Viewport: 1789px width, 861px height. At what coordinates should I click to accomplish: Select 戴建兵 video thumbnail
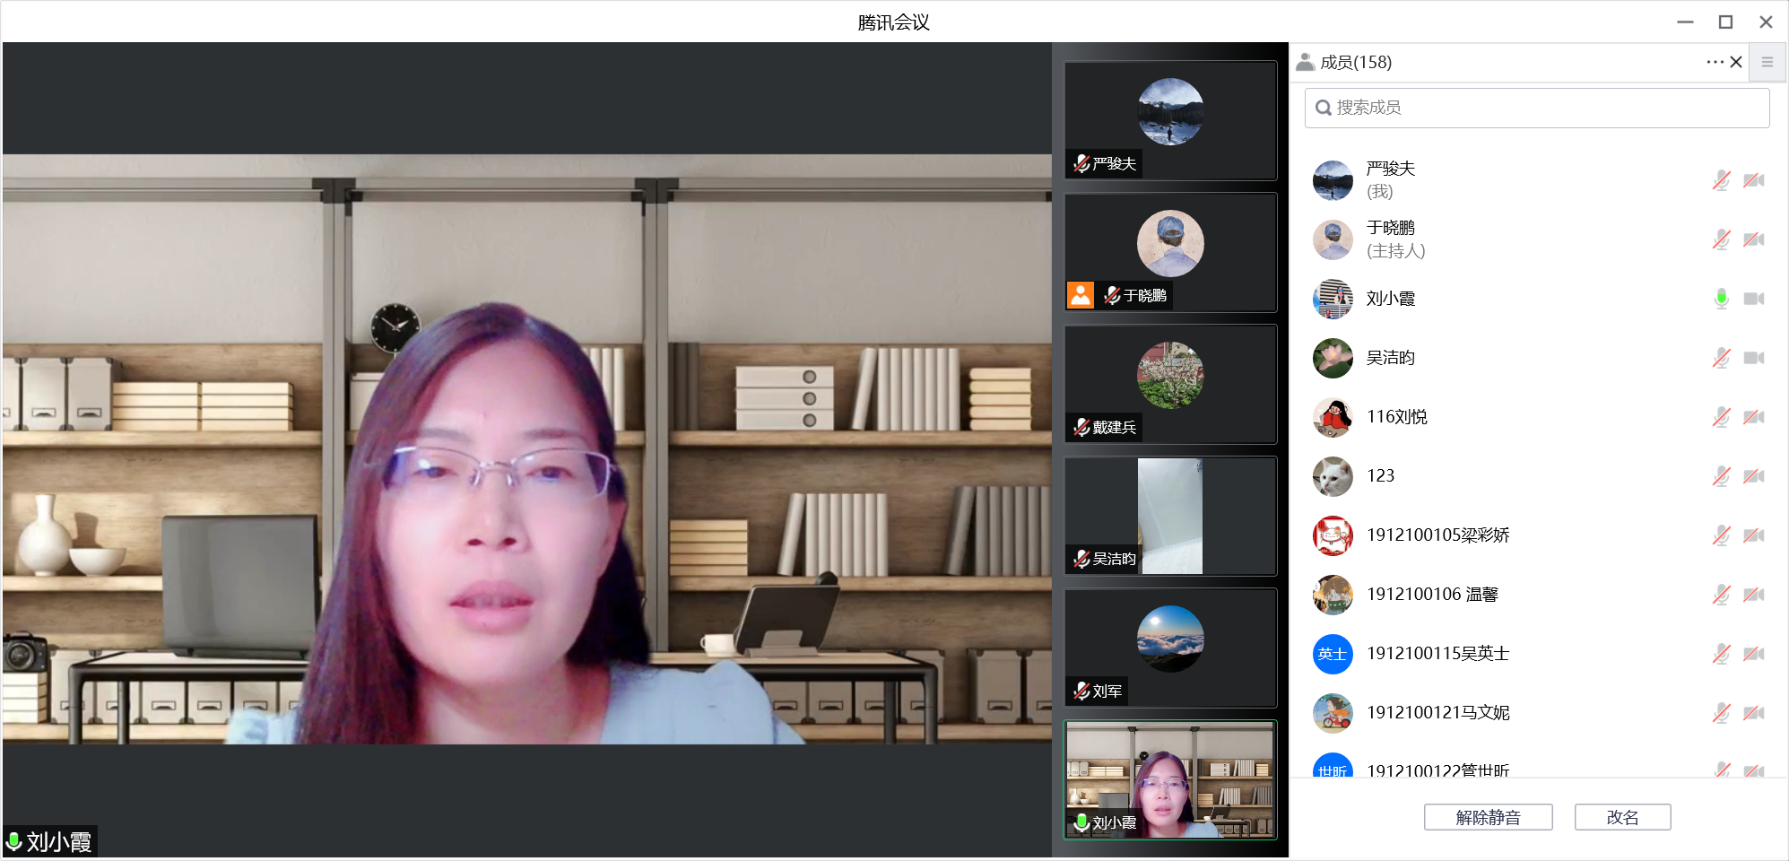1170,384
